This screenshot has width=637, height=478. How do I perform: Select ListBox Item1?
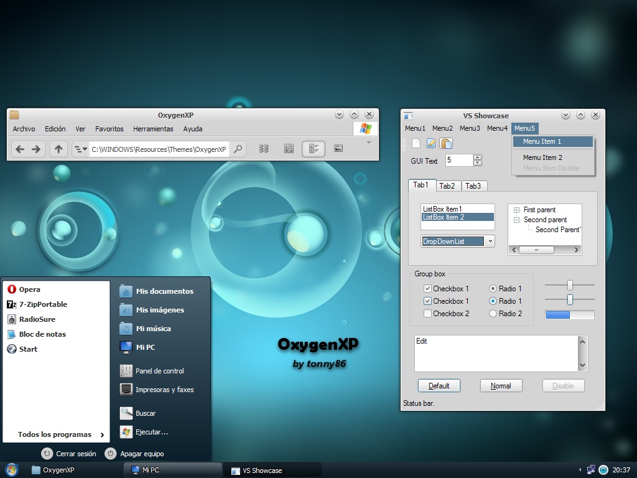[458, 209]
